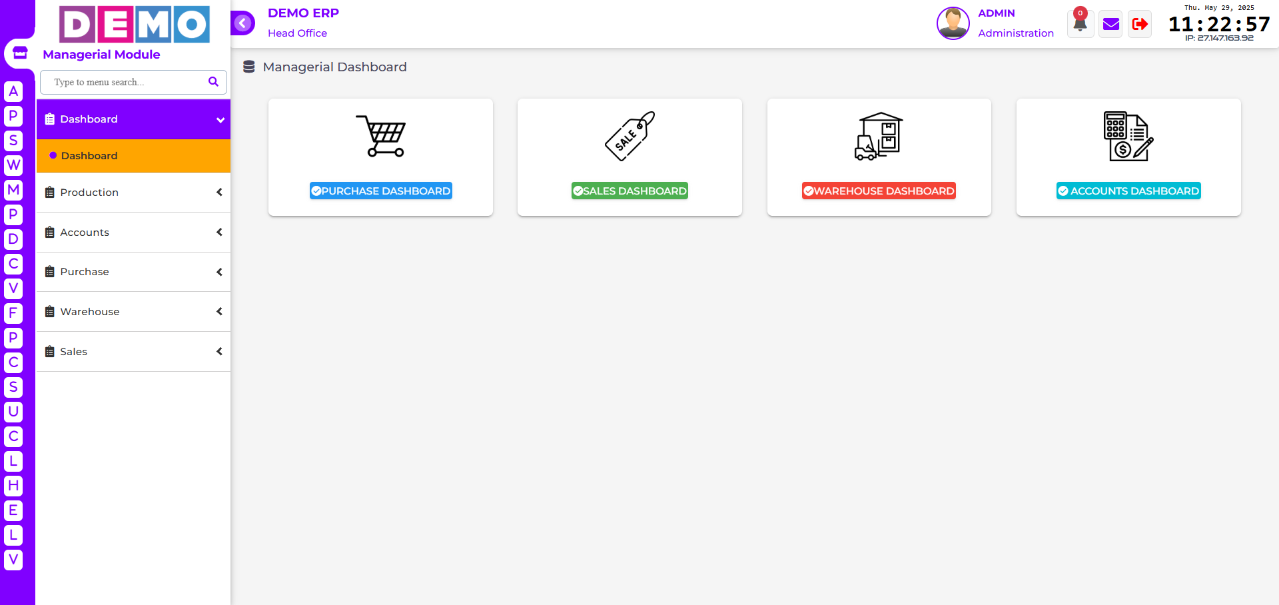Click the menu search magnifier icon
The height and width of the screenshot is (605, 1279).
click(213, 82)
